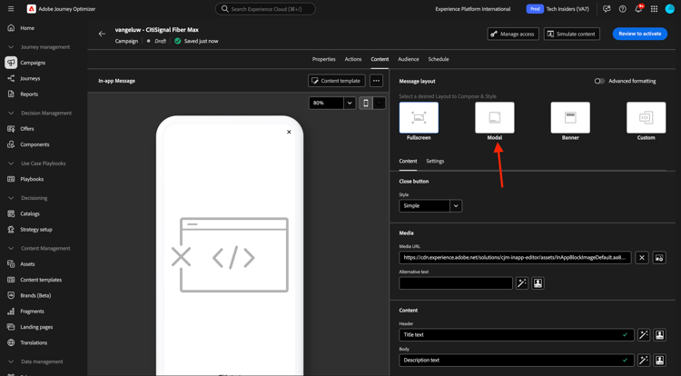Open Landing pages in the sidebar

(x=36, y=327)
